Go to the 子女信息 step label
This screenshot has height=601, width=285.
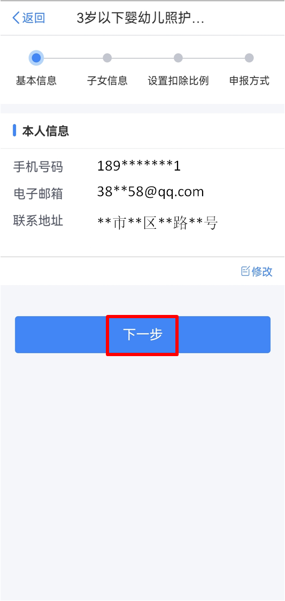click(x=107, y=81)
